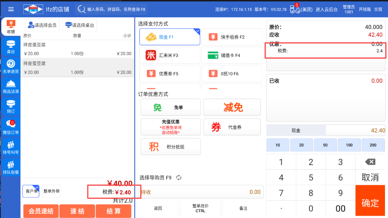Click 进入云后台 in the top bar

tap(326, 9)
